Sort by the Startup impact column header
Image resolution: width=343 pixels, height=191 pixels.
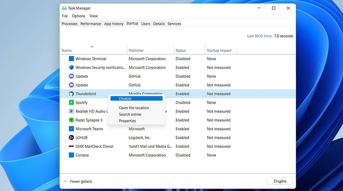point(219,51)
